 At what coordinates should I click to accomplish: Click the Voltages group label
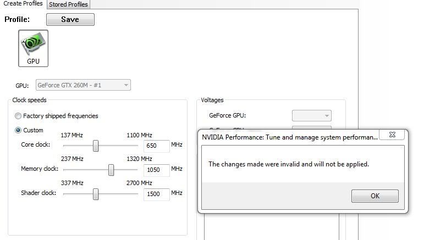pos(212,100)
